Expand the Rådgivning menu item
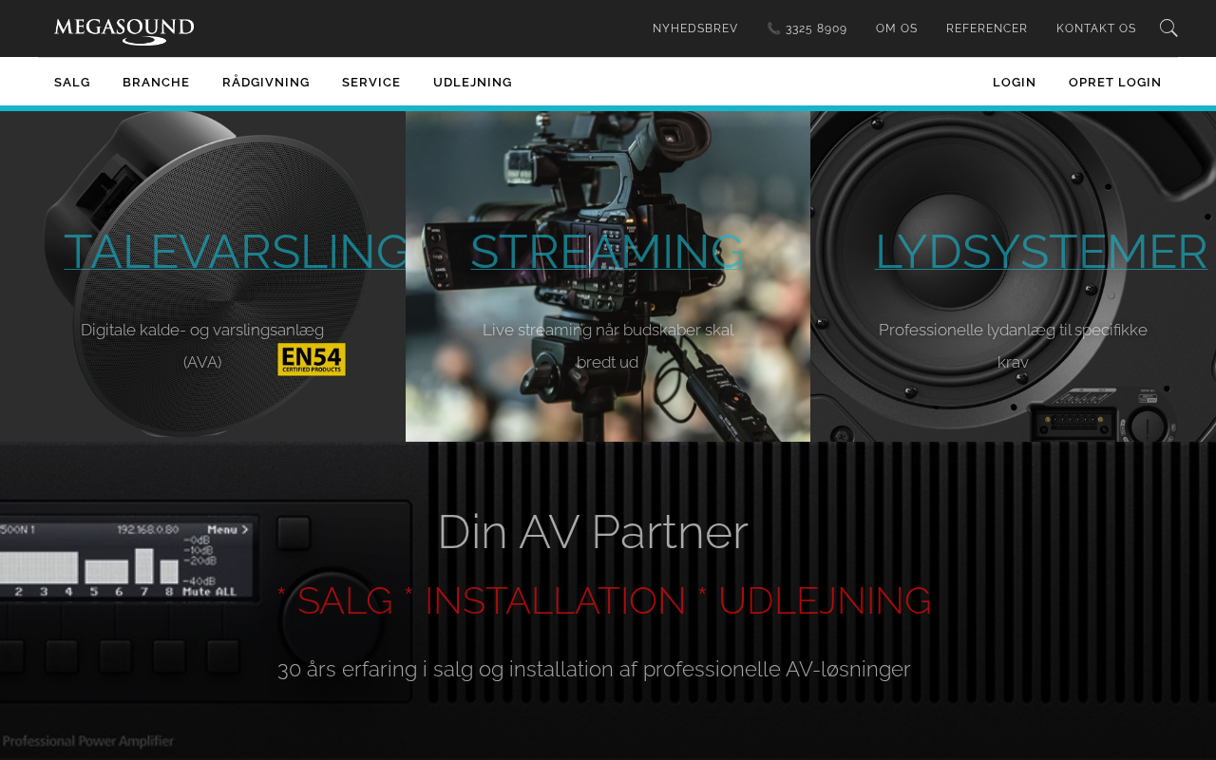Image resolution: width=1216 pixels, height=760 pixels. pyautogui.click(x=266, y=83)
